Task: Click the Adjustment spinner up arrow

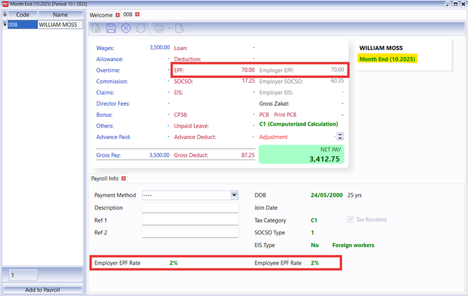Action: click(340, 135)
